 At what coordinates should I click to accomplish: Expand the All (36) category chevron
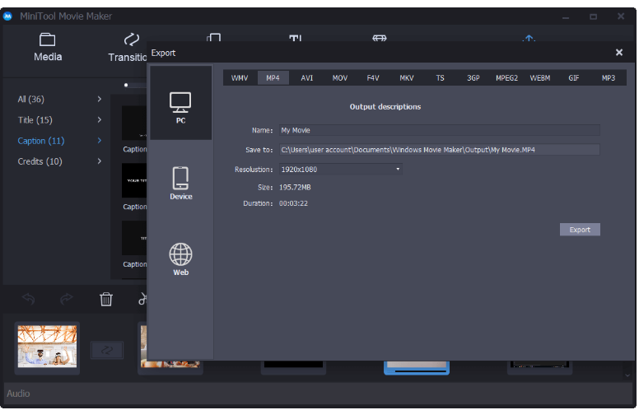(x=100, y=99)
